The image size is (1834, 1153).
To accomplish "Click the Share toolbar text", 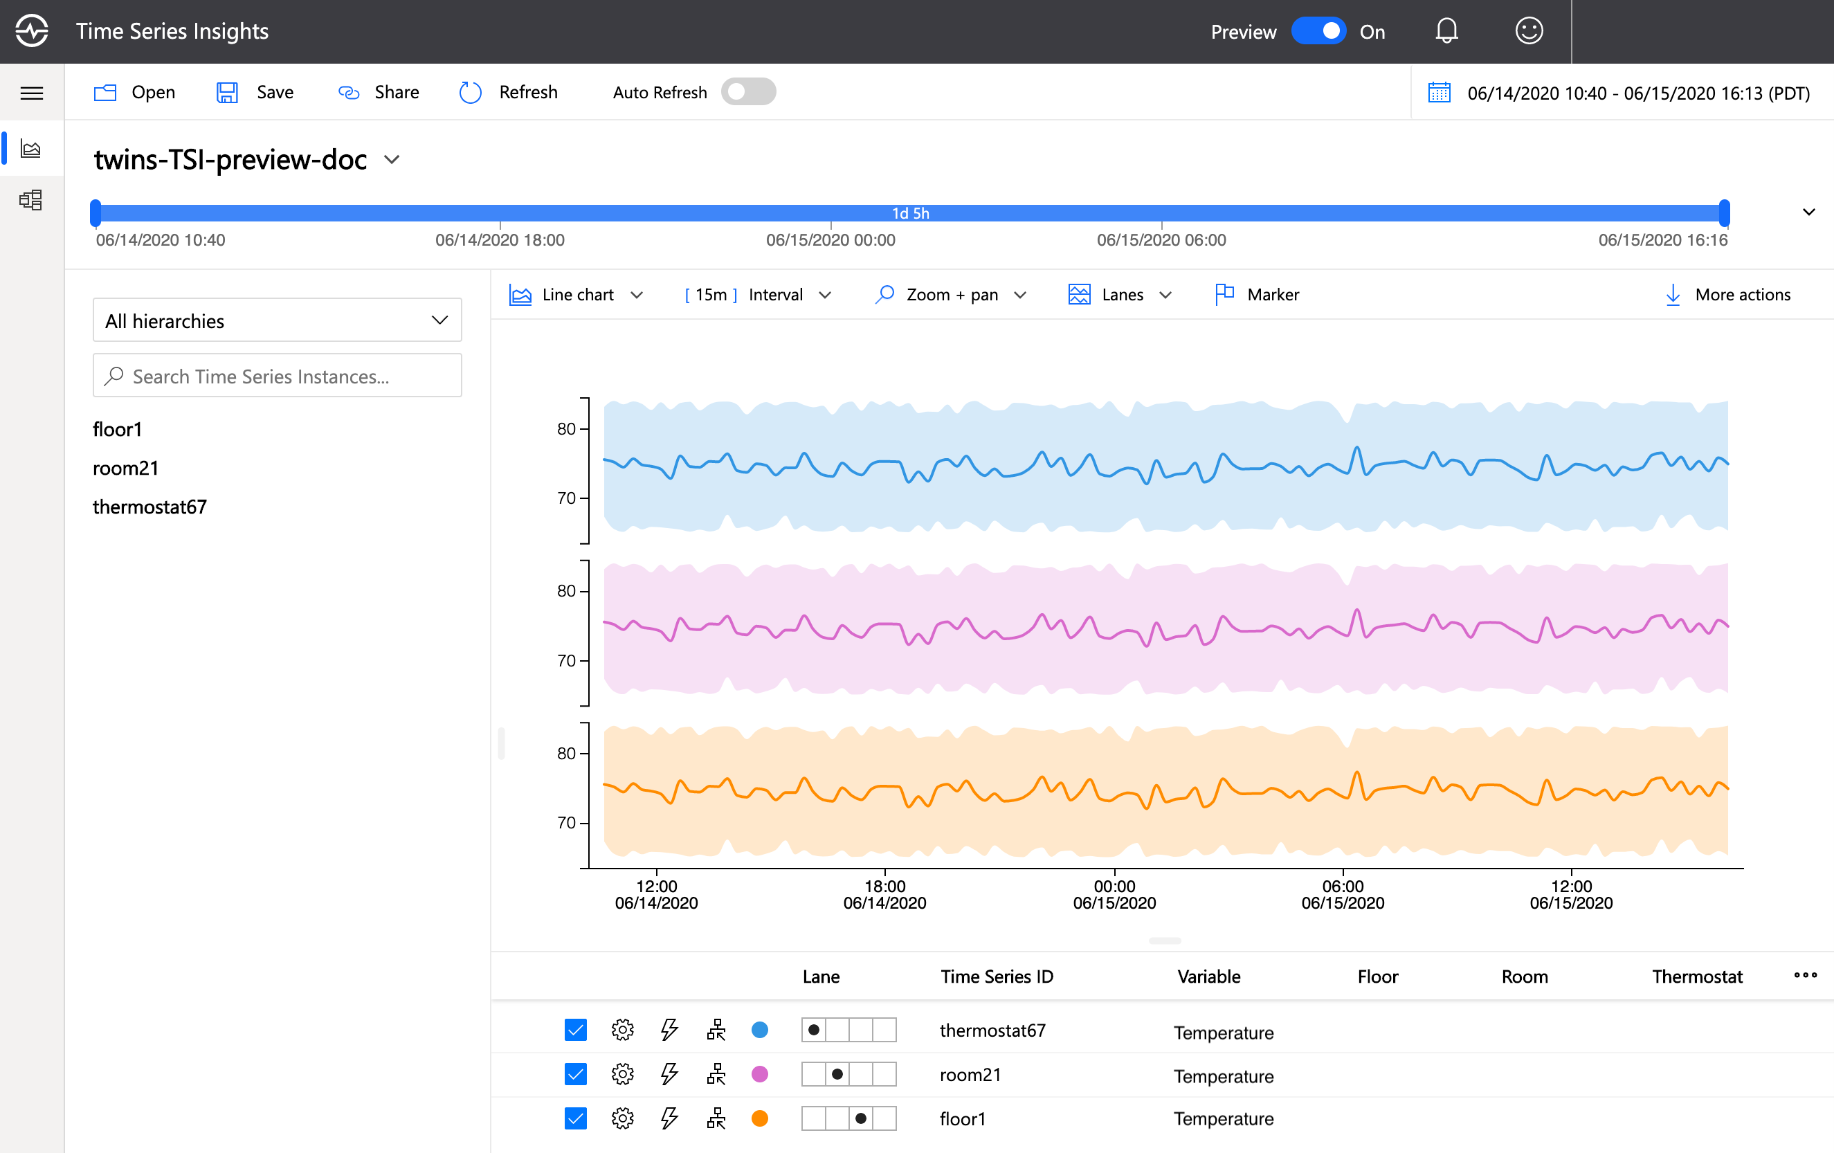I will 397,92.
